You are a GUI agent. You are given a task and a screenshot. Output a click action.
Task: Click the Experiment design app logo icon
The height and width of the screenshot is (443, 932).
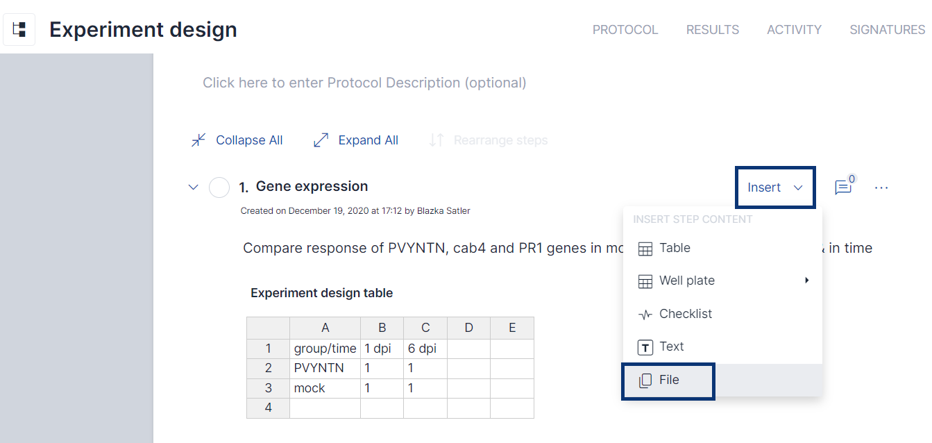pyautogui.click(x=19, y=29)
